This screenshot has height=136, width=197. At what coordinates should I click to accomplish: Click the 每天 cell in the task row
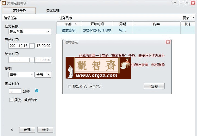click(122, 30)
